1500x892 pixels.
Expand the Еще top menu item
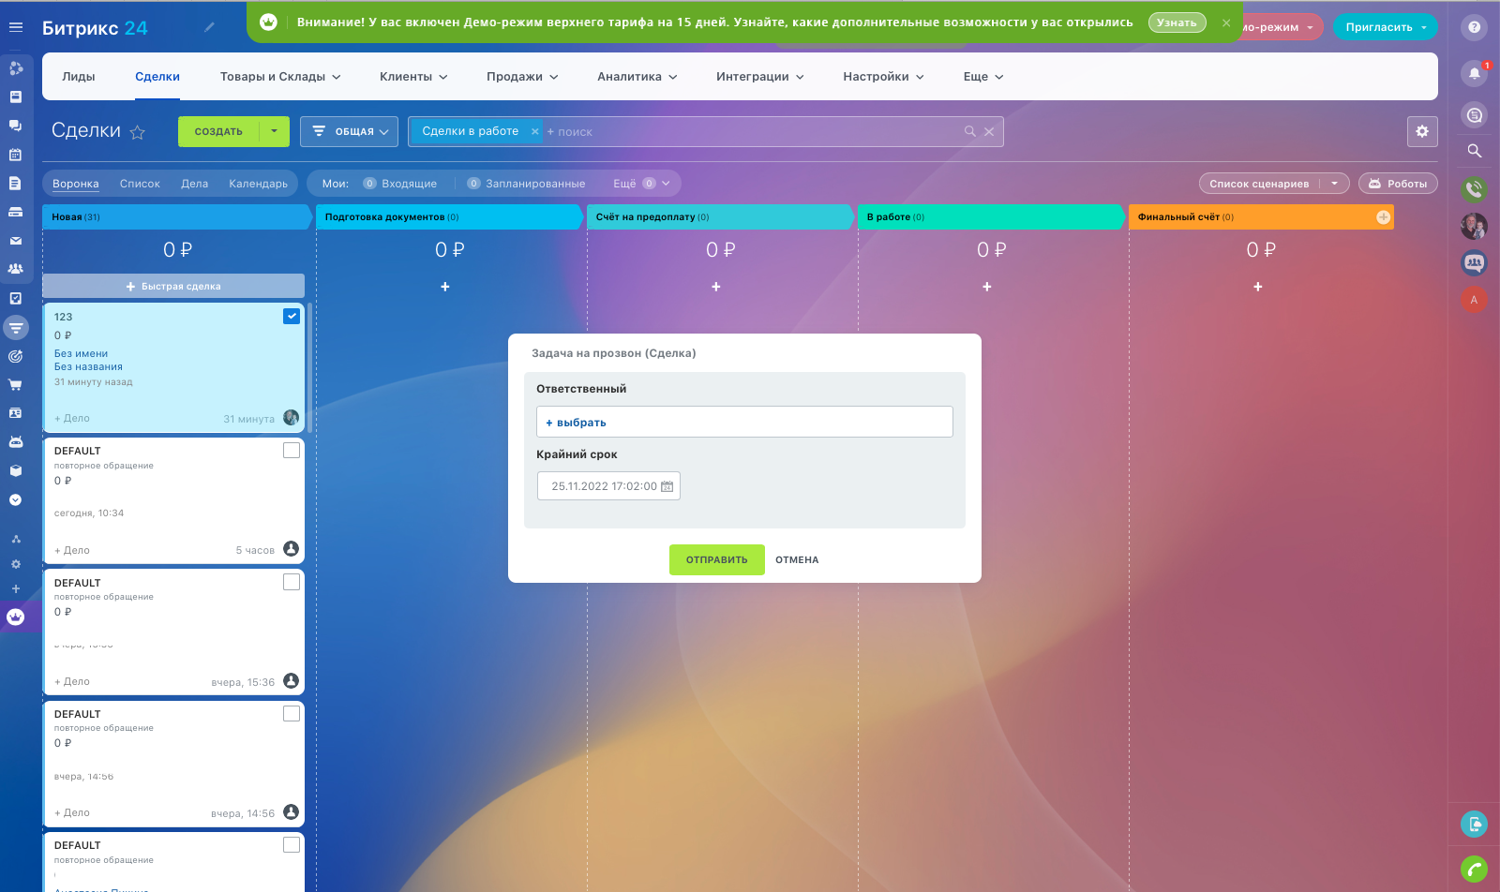tap(983, 77)
